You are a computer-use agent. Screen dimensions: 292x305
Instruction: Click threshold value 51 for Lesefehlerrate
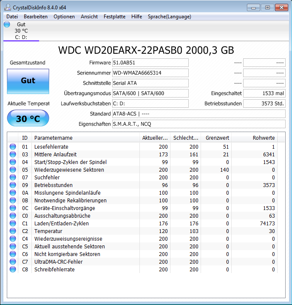[x=226, y=147]
